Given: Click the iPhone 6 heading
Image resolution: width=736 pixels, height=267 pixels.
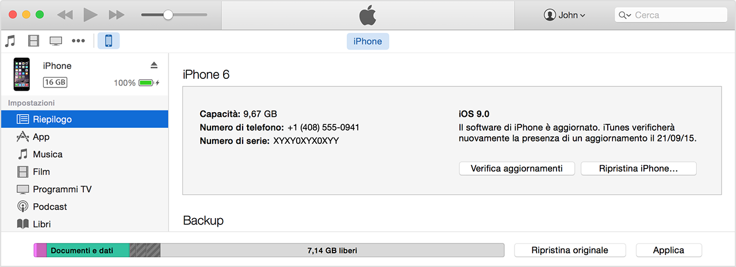Looking at the screenshot, I should [x=206, y=75].
